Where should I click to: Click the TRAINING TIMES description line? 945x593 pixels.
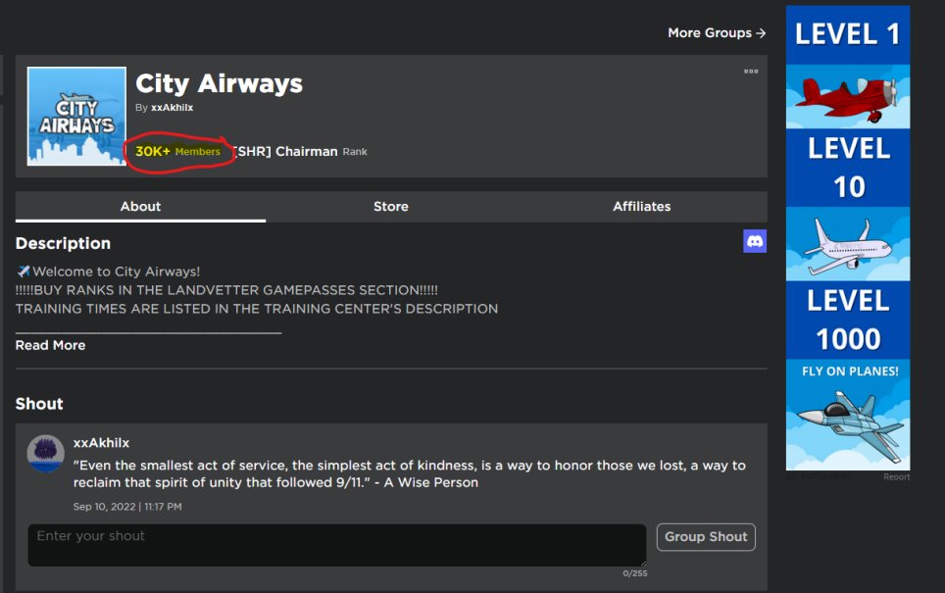(257, 309)
